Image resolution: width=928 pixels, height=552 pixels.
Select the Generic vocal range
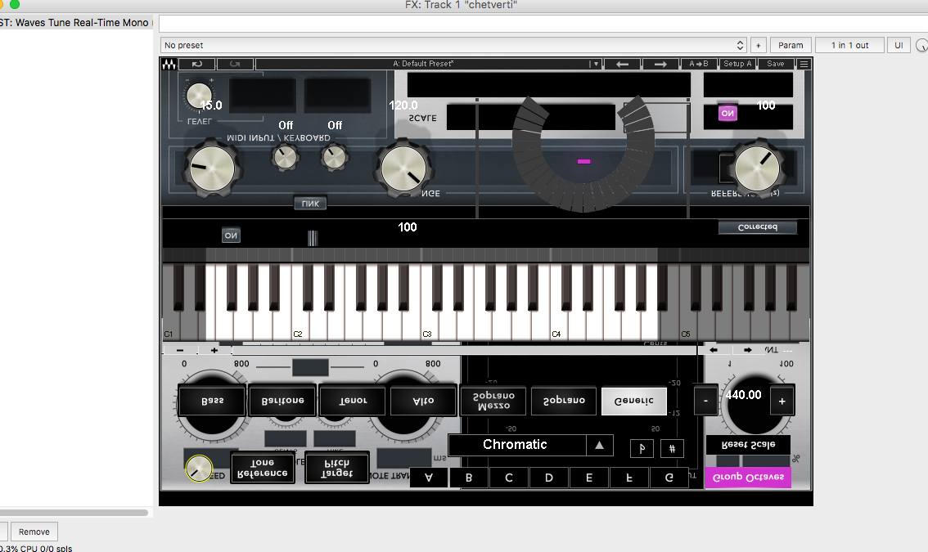(x=634, y=401)
